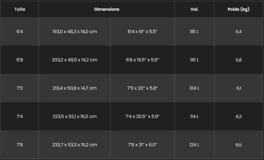
Task: Click the Taille column header
Action: 20,9
